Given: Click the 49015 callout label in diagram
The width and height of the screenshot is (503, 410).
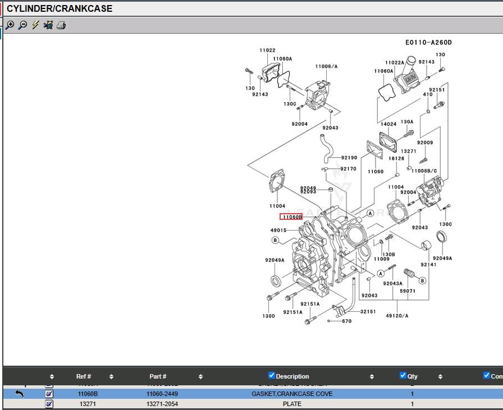Looking at the screenshot, I should [x=278, y=231].
